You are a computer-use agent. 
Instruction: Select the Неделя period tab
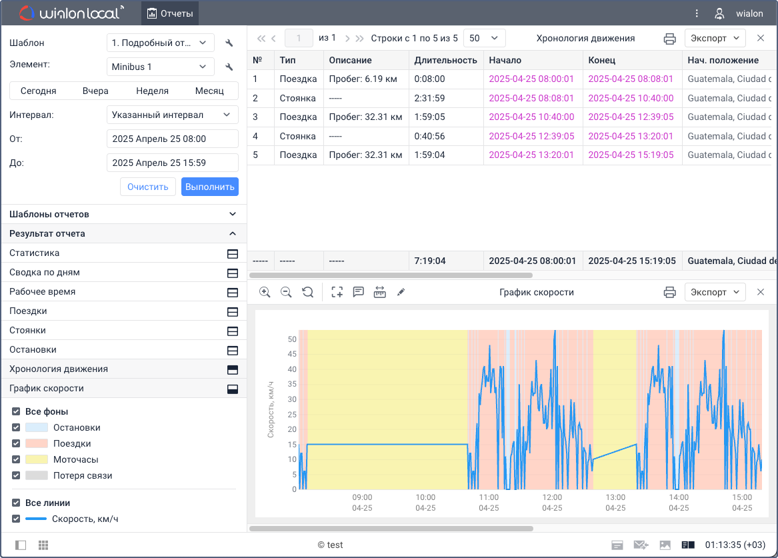(152, 91)
